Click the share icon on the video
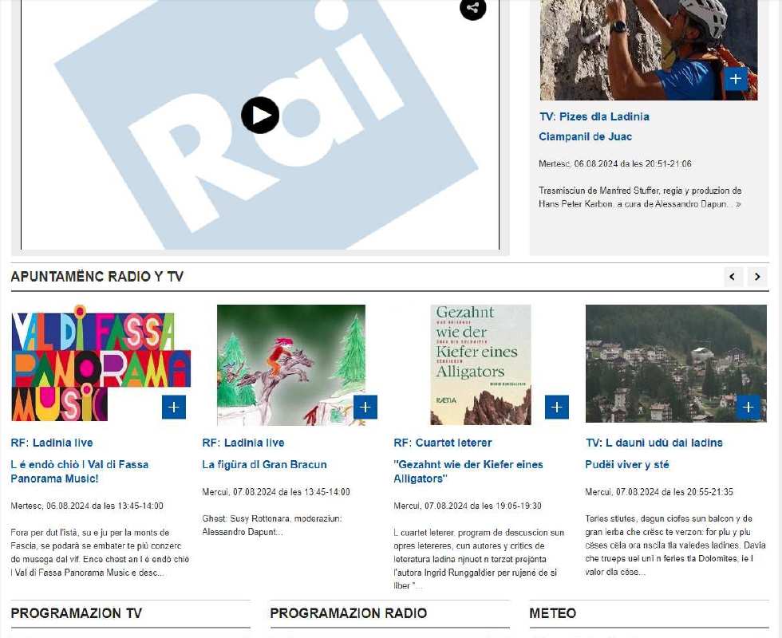This screenshot has height=638, width=782. pos(472,8)
